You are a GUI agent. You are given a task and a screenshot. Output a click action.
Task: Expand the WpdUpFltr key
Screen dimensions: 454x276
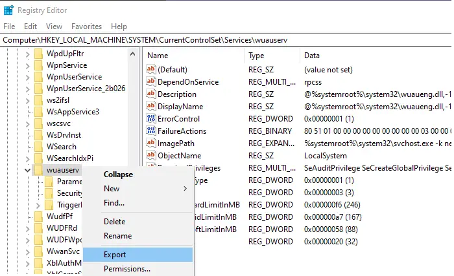coord(27,54)
